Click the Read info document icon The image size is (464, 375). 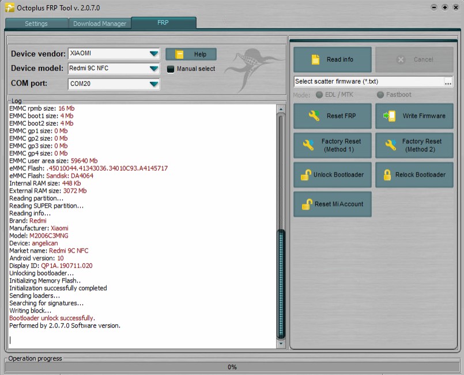coord(315,59)
